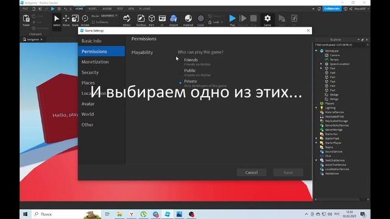
Task: Switch to the MODEL ribbon tab
Action: [93, 9]
